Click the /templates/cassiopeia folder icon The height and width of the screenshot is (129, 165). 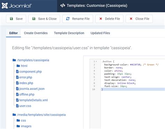click(14, 60)
